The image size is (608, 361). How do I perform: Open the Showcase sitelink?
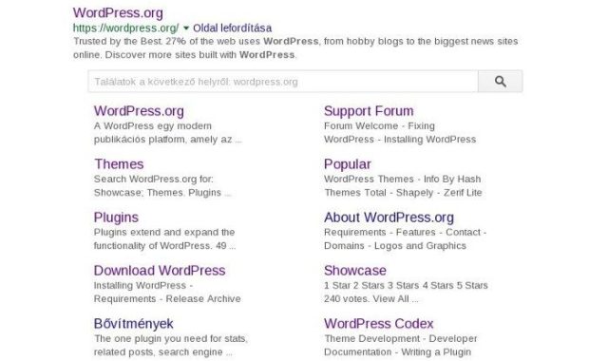(355, 270)
